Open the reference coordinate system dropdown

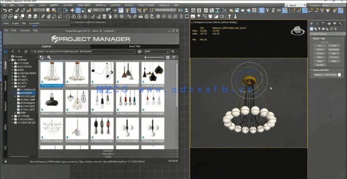(99, 10)
